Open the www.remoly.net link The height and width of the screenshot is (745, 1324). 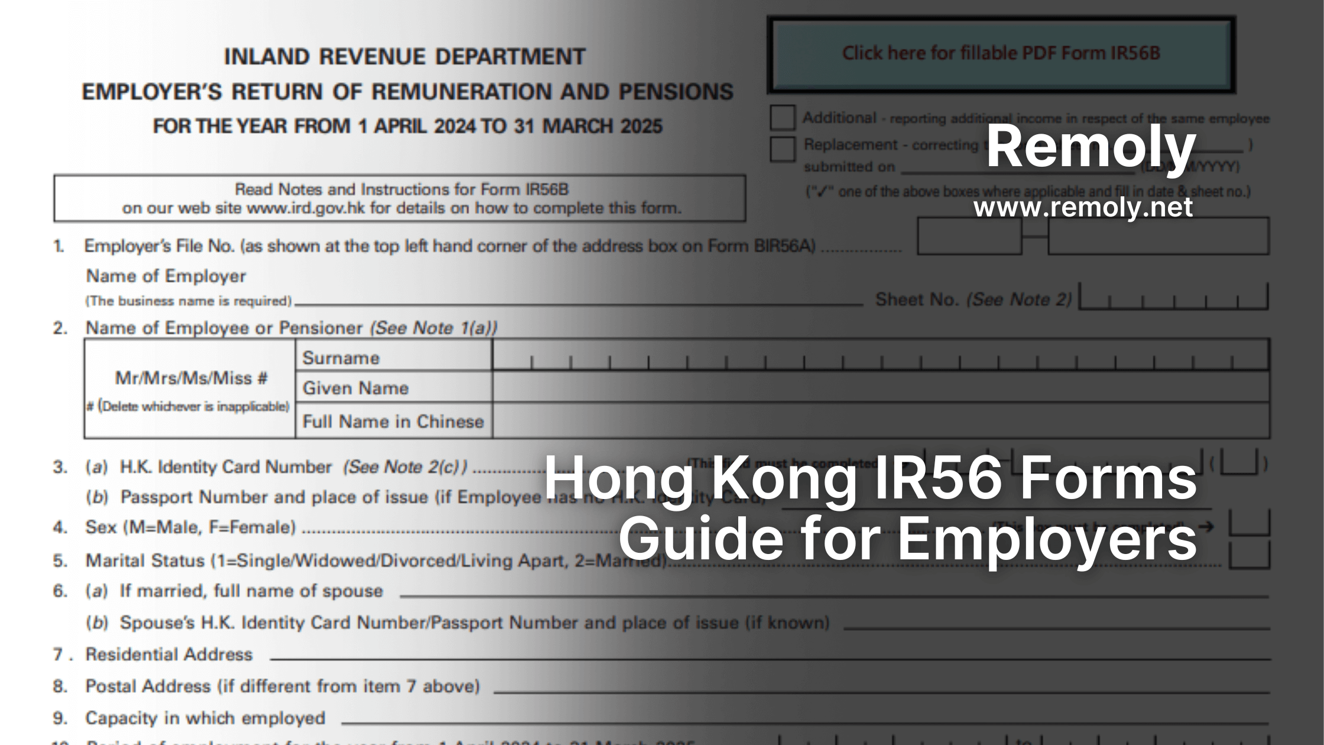point(1083,208)
